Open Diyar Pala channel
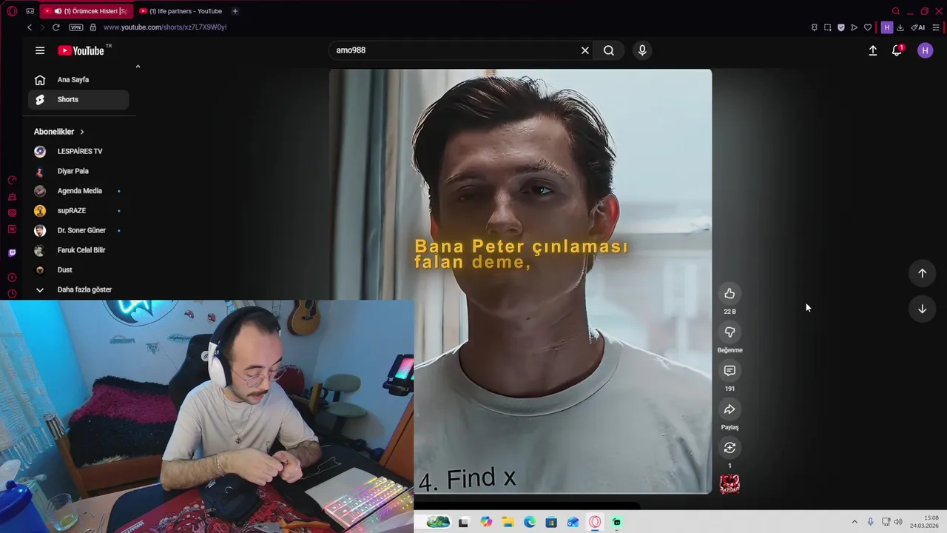Image resolution: width=947 pixels, height=533 pixels. [x=78, y=171]
